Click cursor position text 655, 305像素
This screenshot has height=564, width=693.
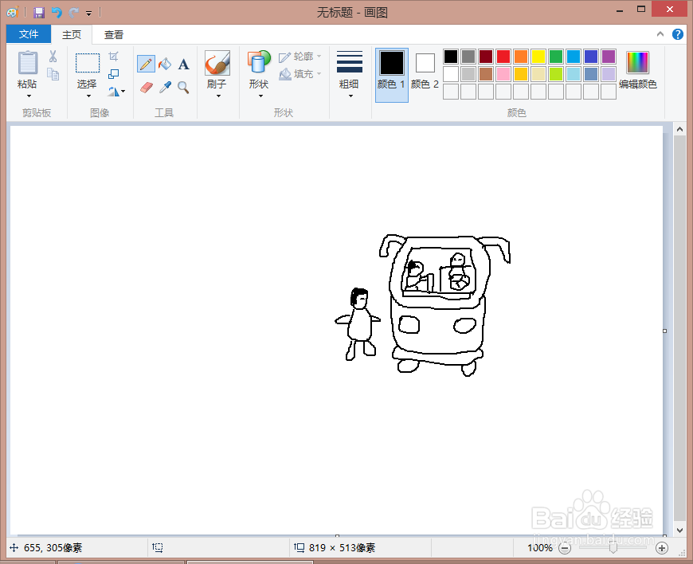click(x=53, y=548)
